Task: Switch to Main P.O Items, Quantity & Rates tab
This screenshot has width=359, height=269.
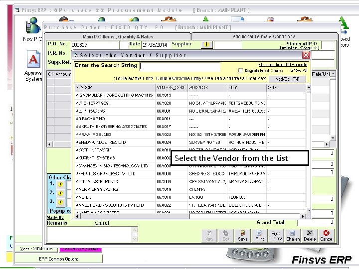Action: tap(118, 36)
